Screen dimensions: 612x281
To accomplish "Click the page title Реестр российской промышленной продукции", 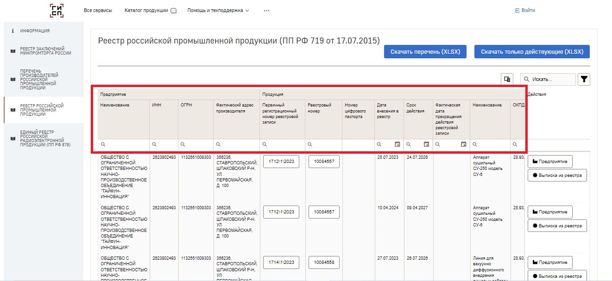I will click(239, 41).
